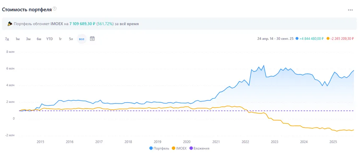Open the calendar date picker icon

[92, 39]
